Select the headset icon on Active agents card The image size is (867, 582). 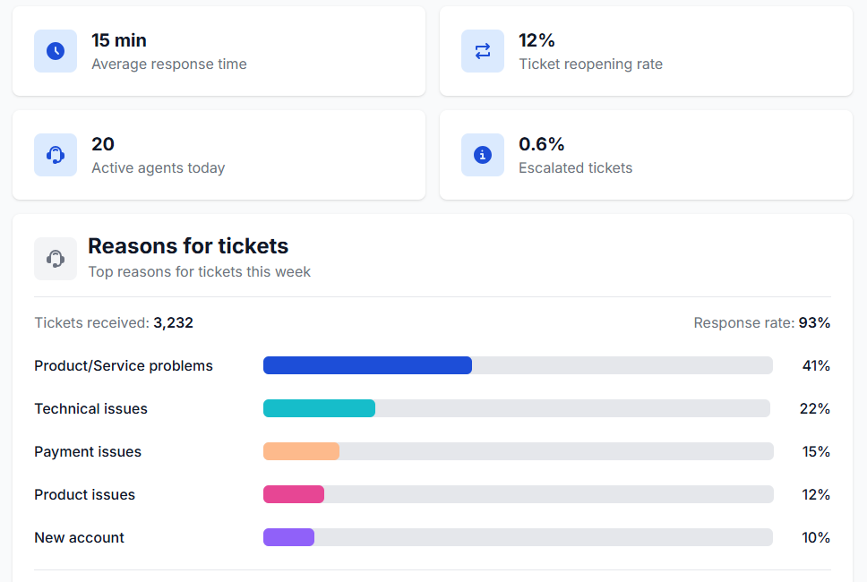(x=55, y=155)
